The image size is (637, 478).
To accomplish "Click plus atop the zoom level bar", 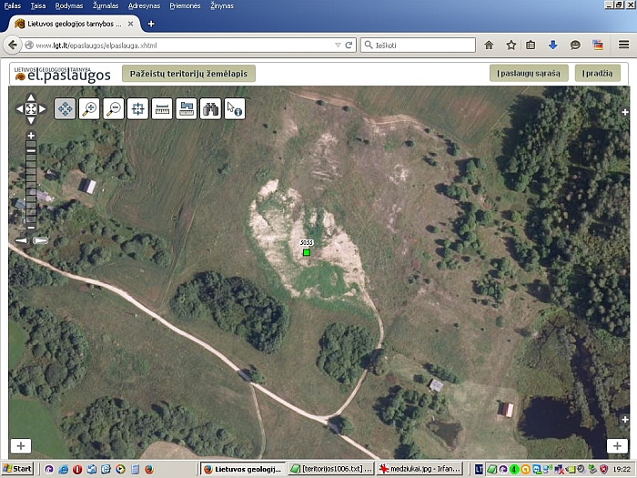I will [31, 136].
